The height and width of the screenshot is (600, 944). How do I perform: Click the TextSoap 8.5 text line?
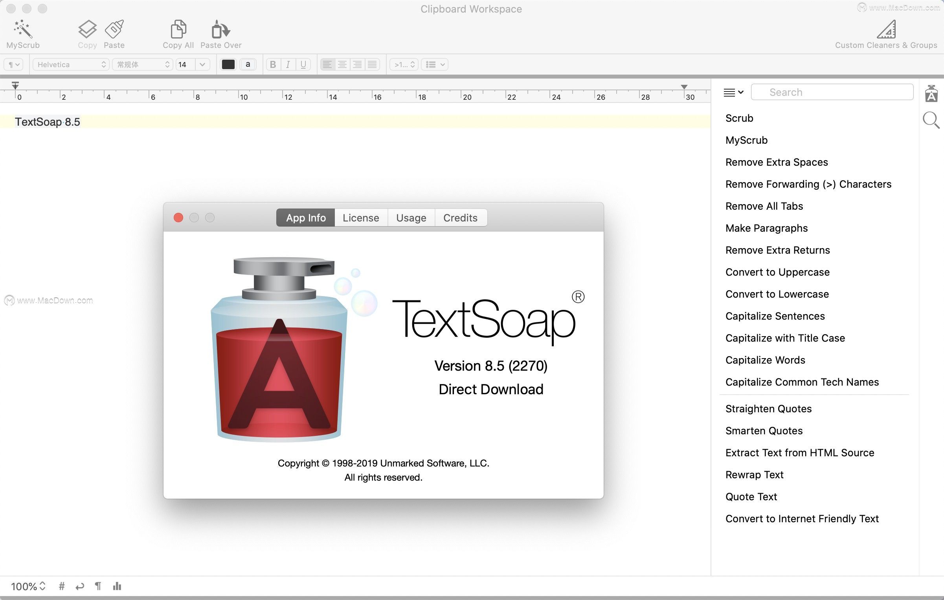click(48, 122)
